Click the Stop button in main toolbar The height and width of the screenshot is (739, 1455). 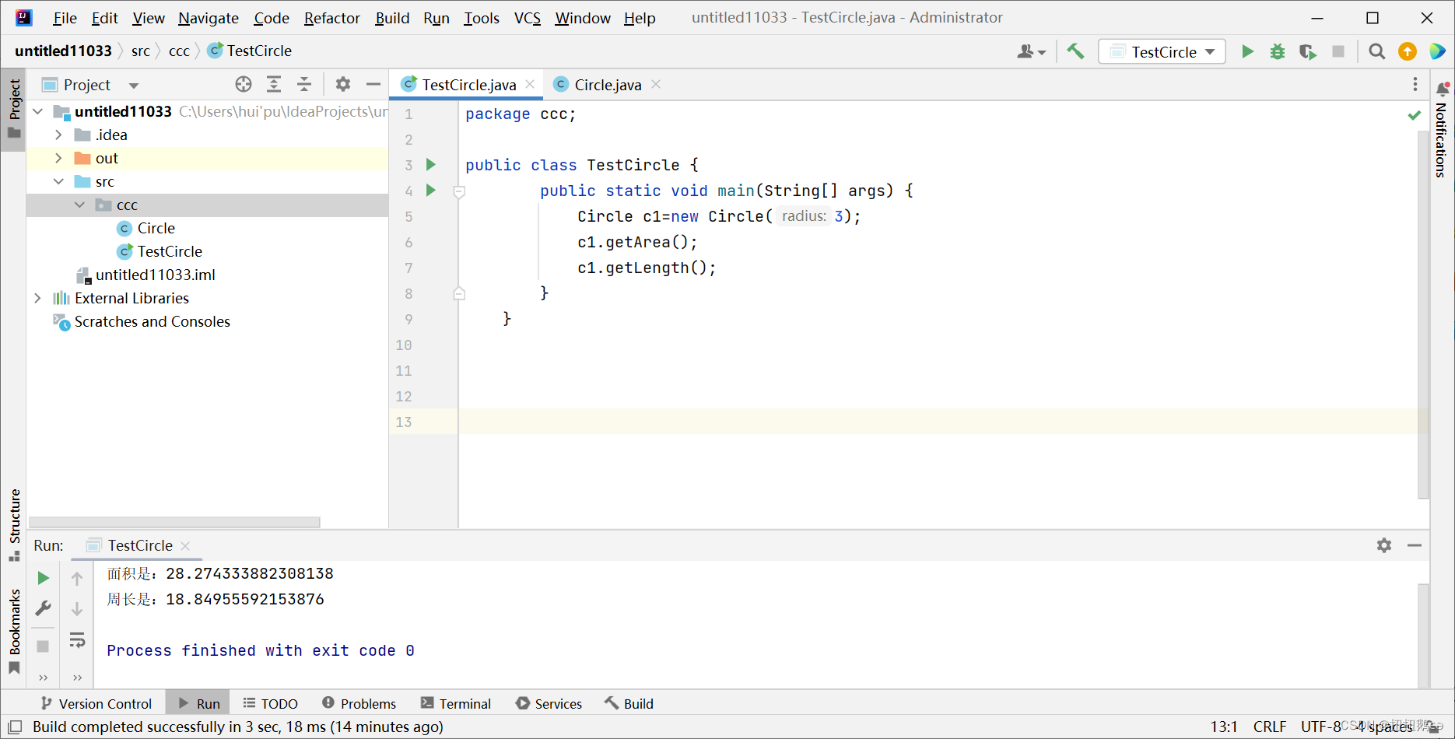[1338, 51]
